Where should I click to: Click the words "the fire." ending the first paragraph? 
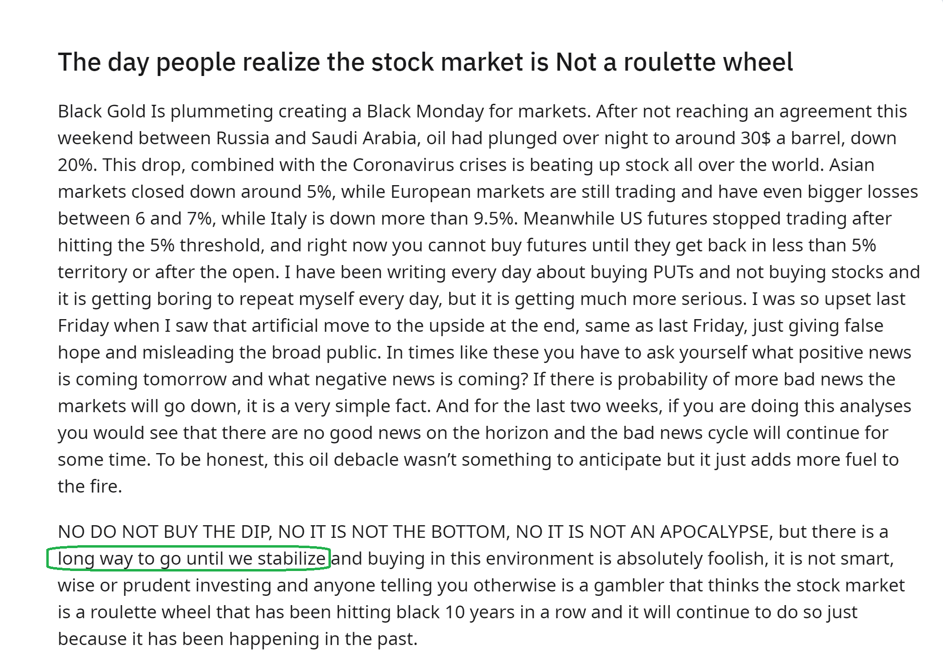[90, 486]
